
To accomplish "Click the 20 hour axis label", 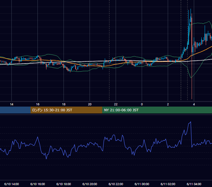I will pos(90,104).
